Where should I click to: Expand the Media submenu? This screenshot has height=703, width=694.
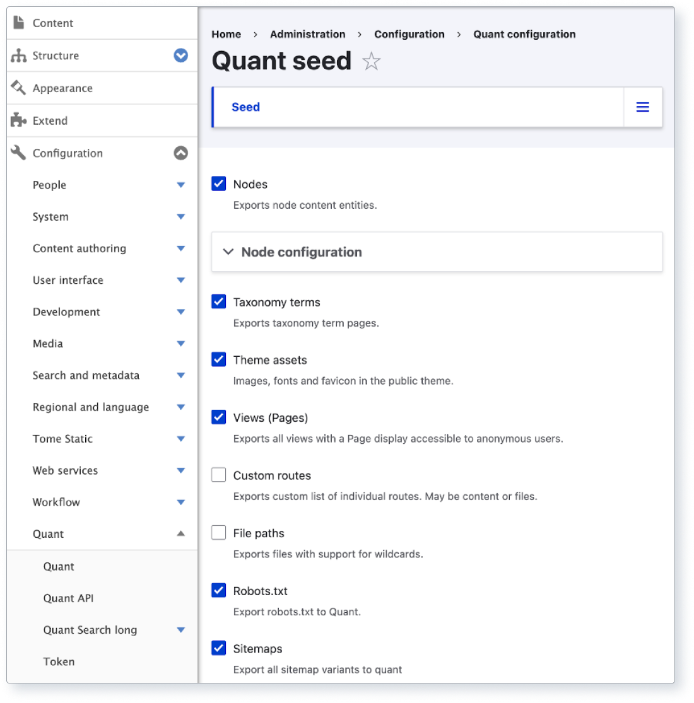tap(180, 344)
